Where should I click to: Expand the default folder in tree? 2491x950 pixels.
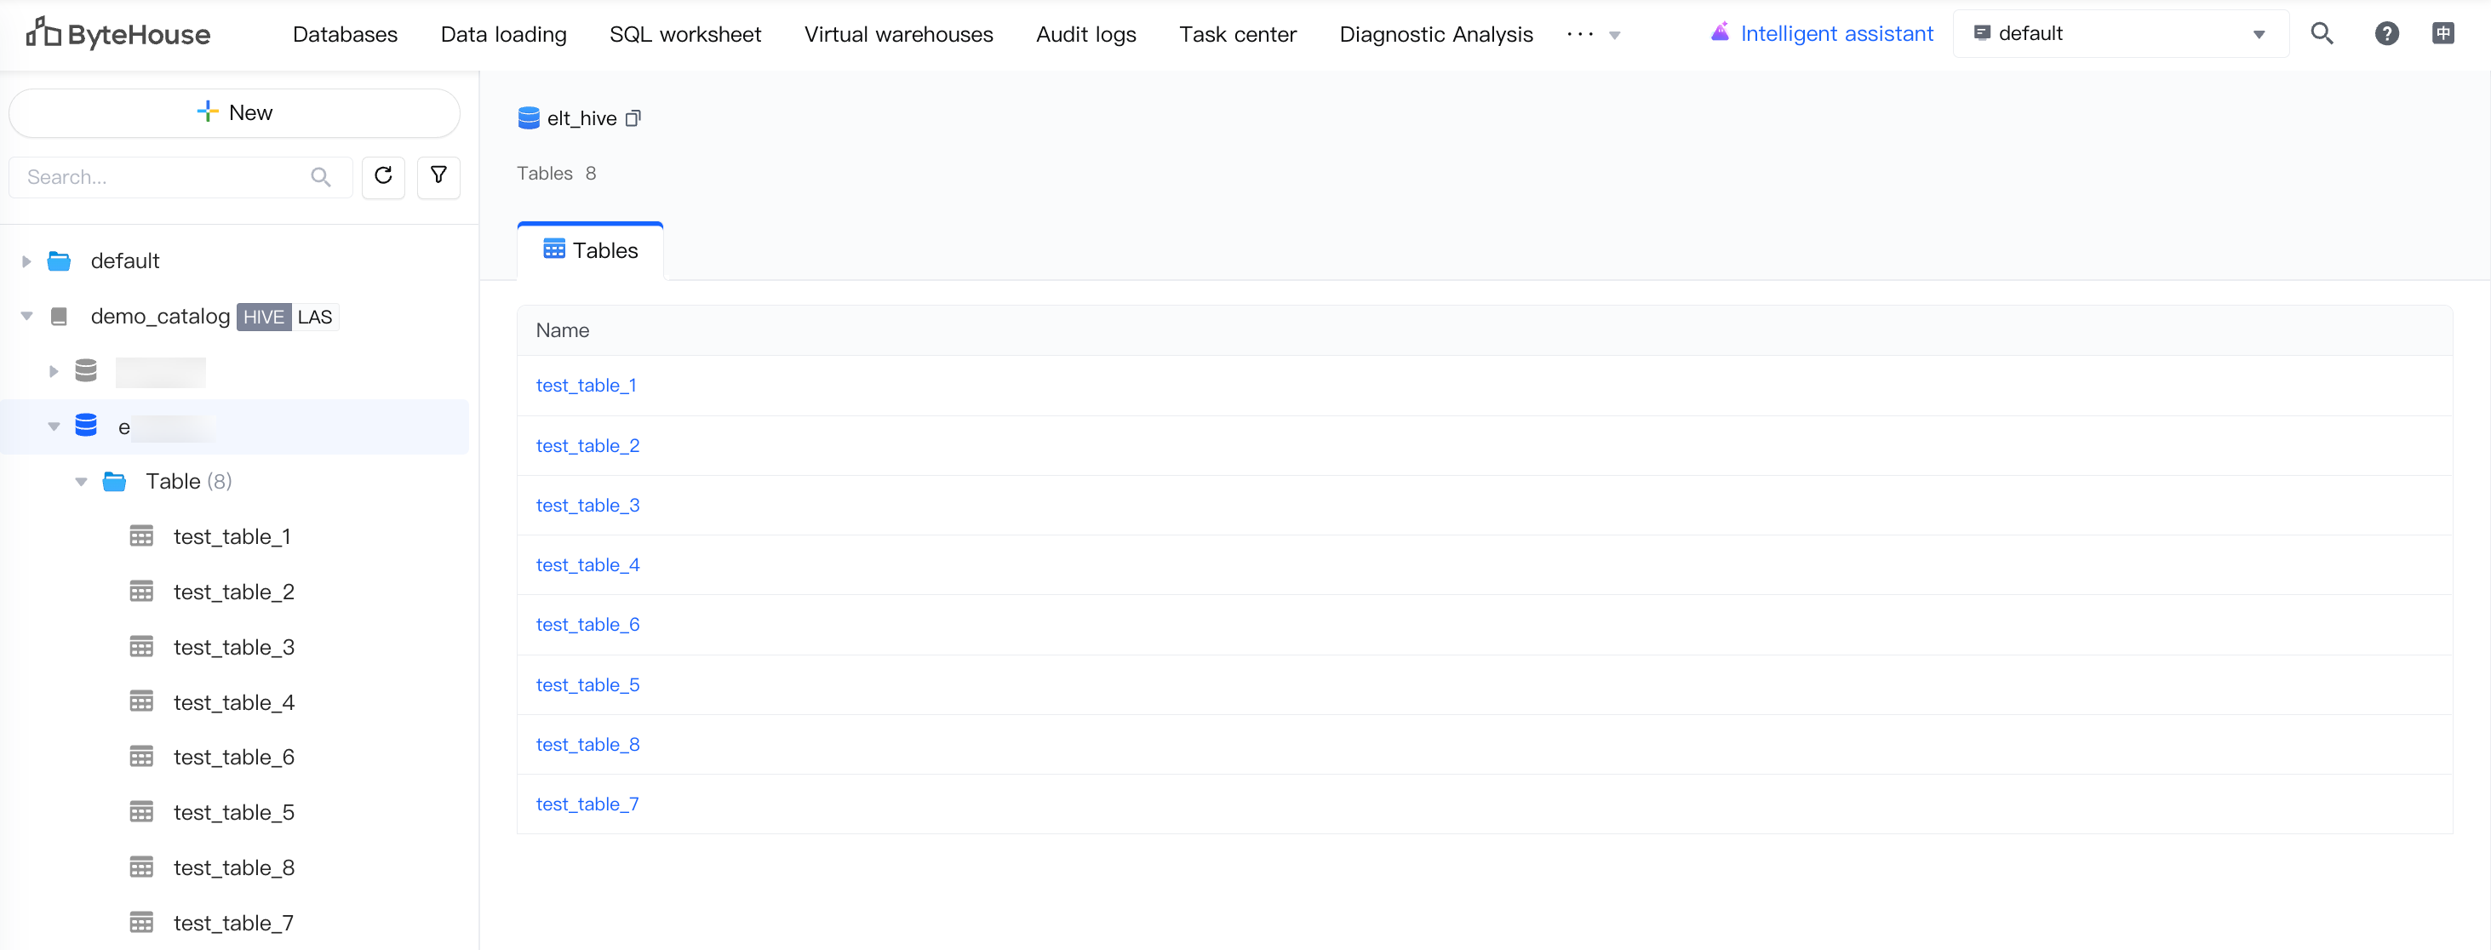[26, 261]
